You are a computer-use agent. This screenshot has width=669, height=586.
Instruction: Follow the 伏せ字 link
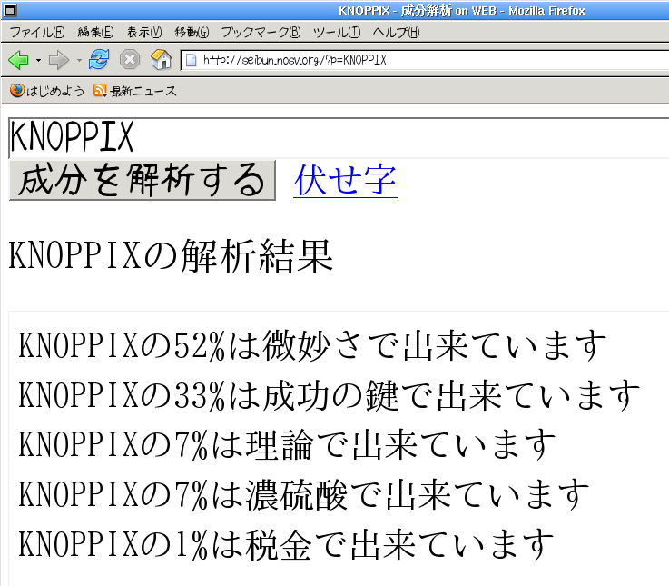(345, 180)
